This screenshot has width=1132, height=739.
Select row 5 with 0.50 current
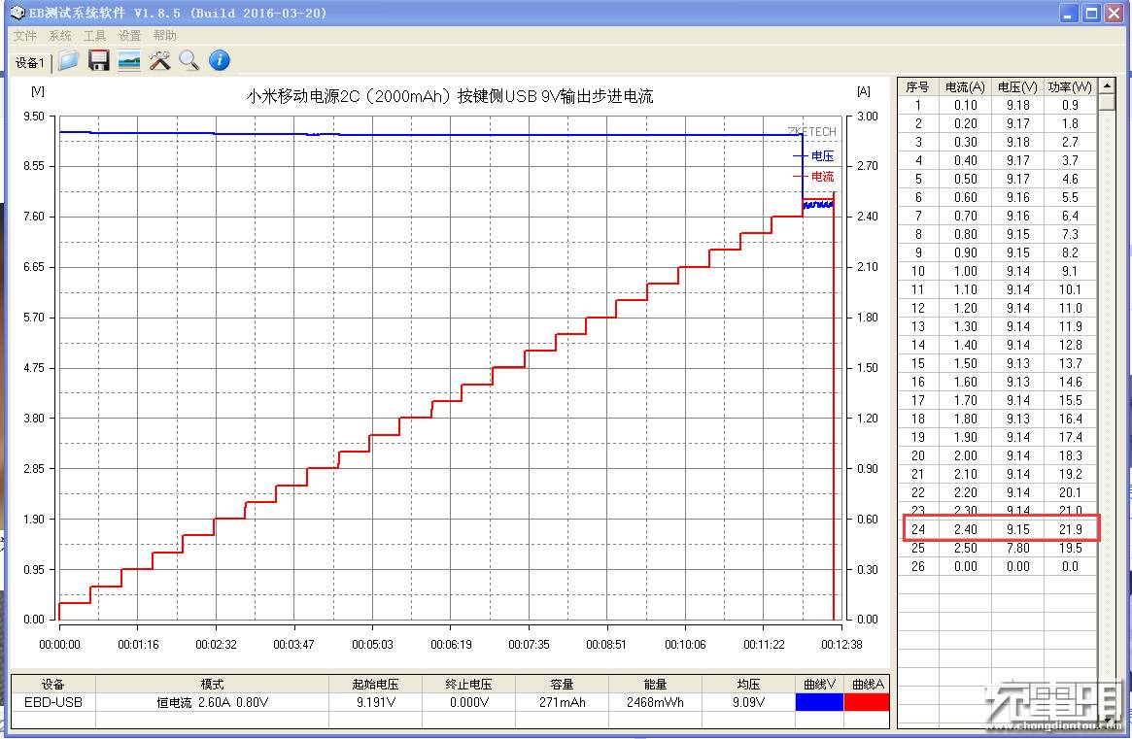(x=998, y=179)
